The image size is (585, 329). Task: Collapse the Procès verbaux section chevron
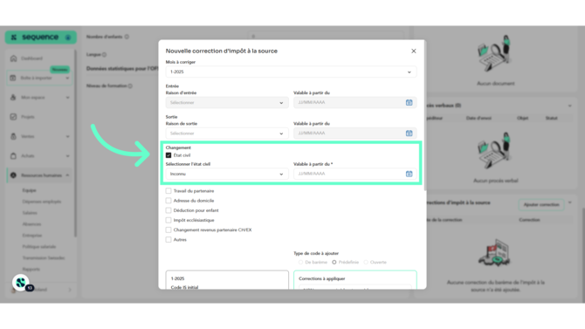pos(569,106)
